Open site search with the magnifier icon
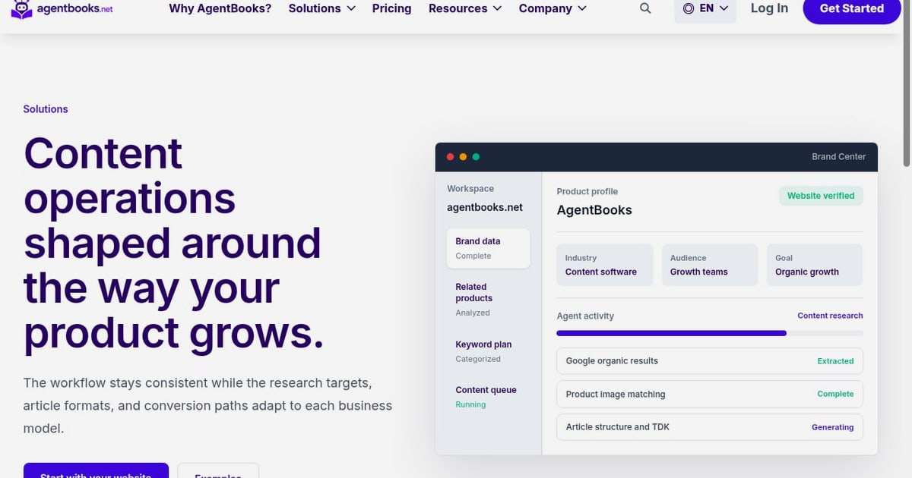This screenshot has width=912, height=478. (645, 8)
